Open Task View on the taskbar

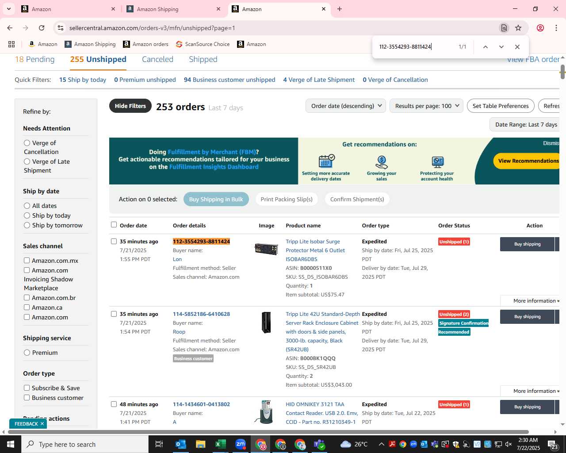tap(159, 444)
